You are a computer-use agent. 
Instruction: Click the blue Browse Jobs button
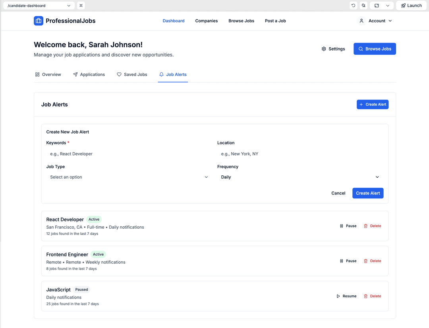click(375, 49)
